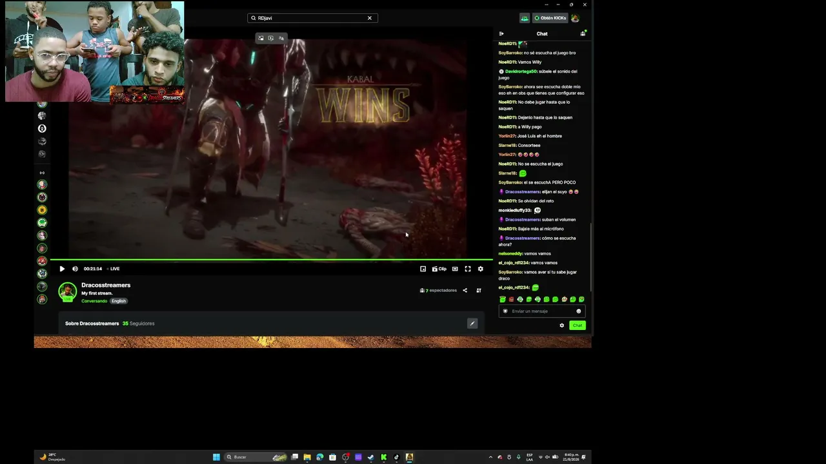
Task: Open the Clip creation button
Action: [439, 269]
